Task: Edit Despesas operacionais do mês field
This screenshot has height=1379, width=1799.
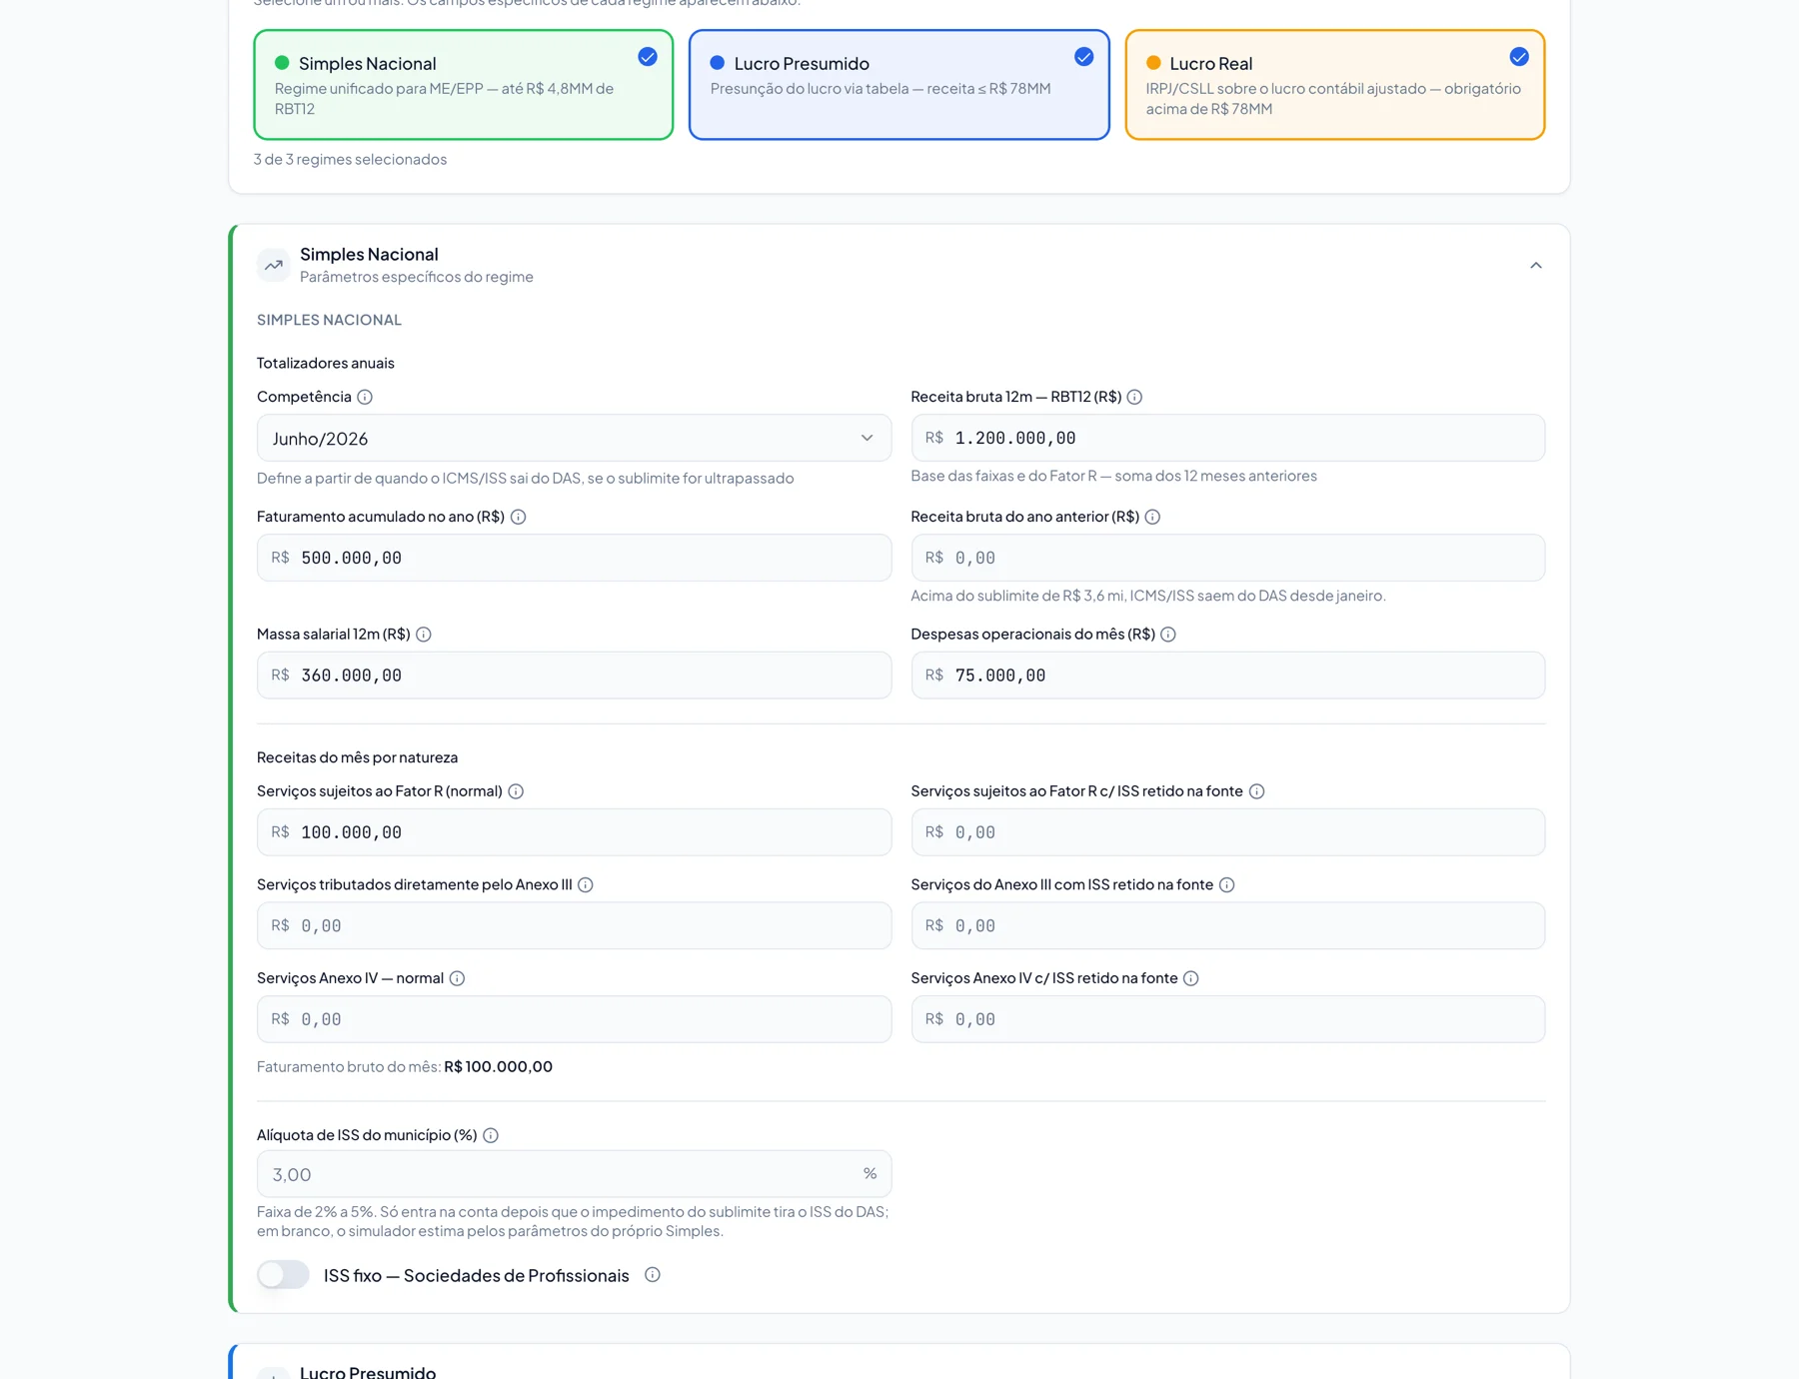Action: [x=1227, y=676]
